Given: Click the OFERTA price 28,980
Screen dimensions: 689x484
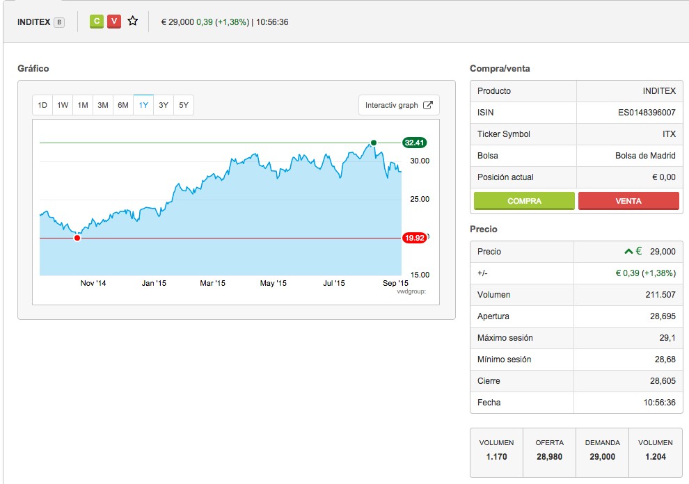Looking at the screenshot, I should pyautogui.click(x=549, y=457).
